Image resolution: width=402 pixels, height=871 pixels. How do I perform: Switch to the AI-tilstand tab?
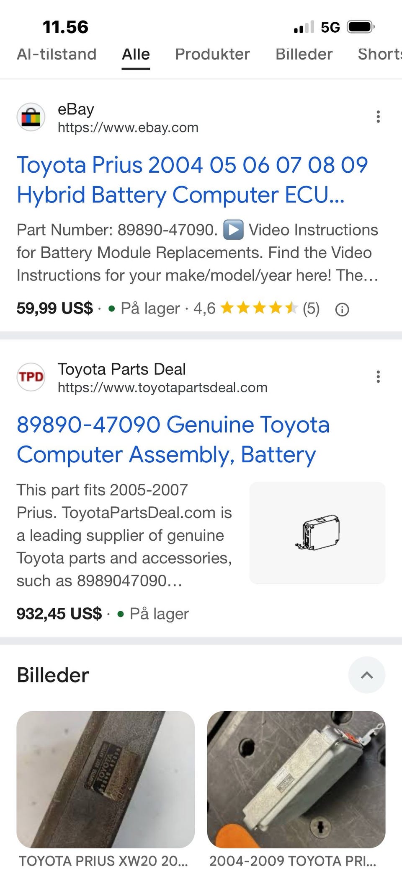57,54
